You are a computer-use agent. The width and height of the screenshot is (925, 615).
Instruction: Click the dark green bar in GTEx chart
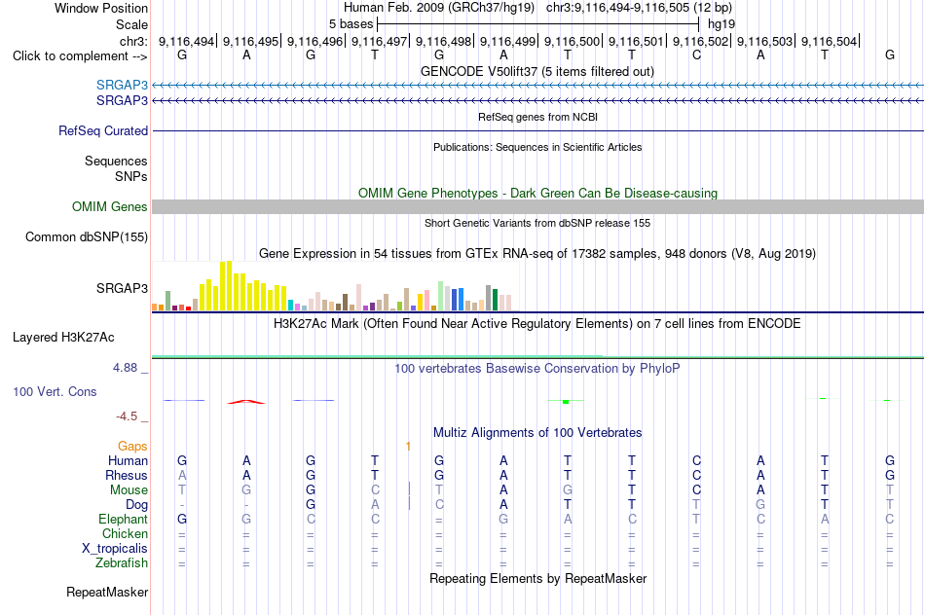[495, 300]
